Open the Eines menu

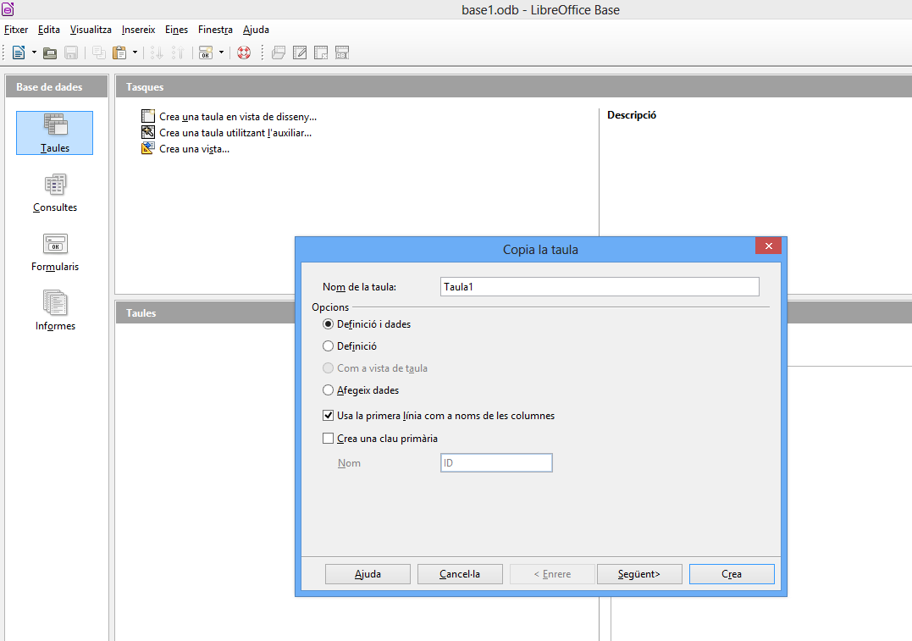[x=176, y=30]
